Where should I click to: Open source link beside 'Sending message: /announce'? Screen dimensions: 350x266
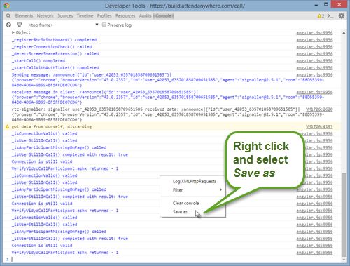pos(314,75)
